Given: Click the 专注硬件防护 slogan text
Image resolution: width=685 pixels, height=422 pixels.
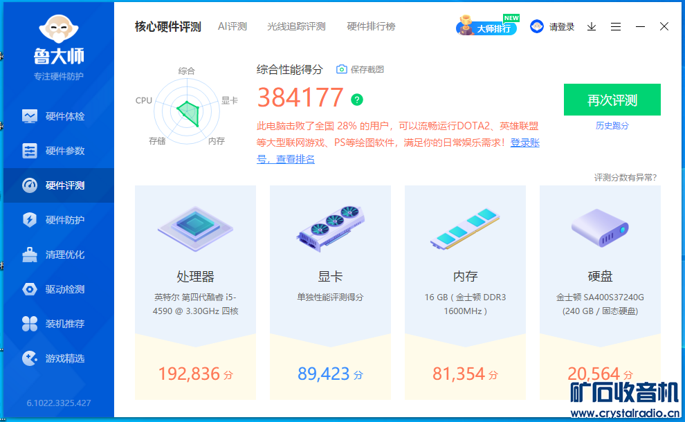Looking at the screenshot, I should 59,77.
